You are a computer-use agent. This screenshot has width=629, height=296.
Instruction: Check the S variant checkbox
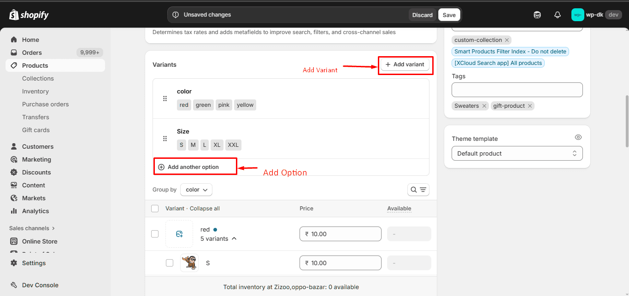pyautogui.click(x=170, y=263)
